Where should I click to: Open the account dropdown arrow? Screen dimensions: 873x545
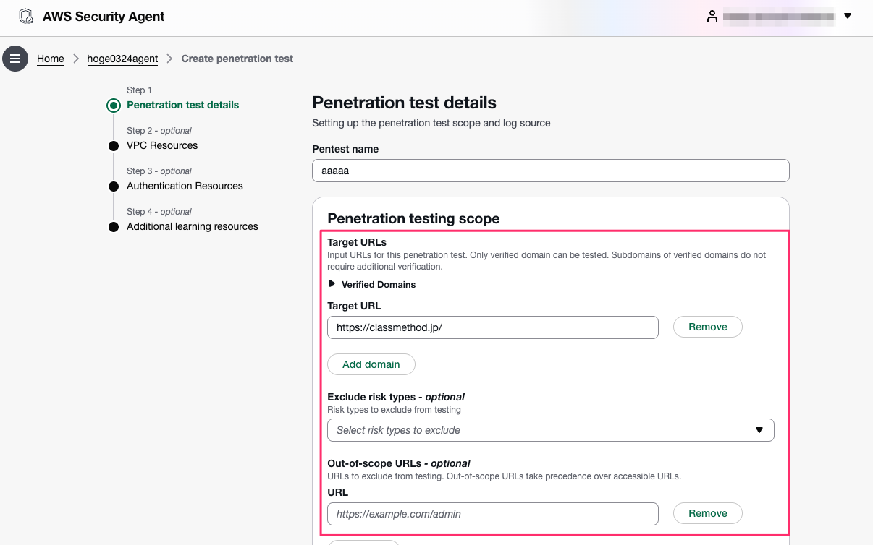pos(848,16)
